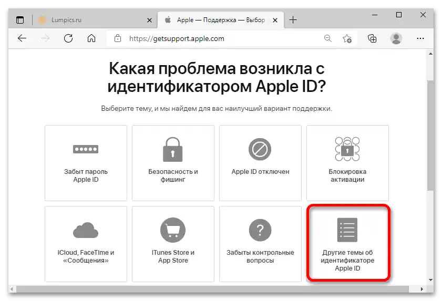
Task: Maximize the browser window
Action: 398,15
